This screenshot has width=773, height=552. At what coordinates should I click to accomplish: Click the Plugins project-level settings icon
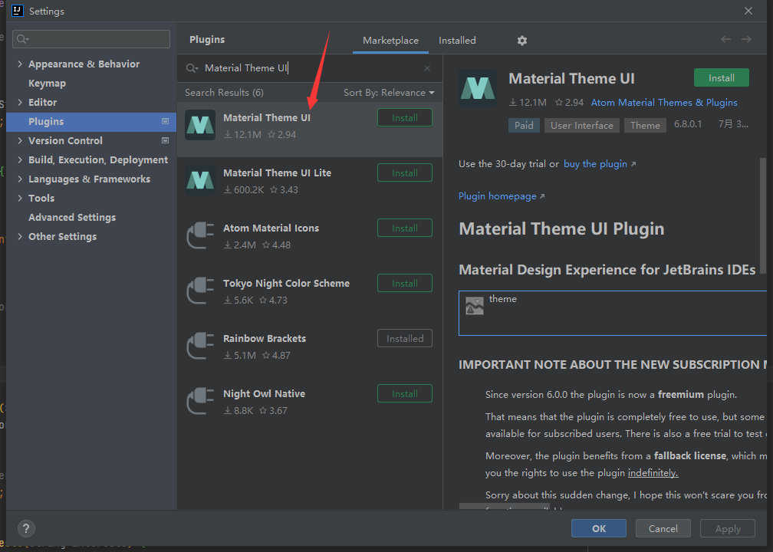[x=165, y=121]
